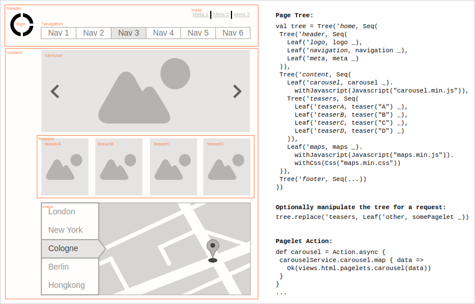475x304 pixels.
Task: Click the withCss maps.min.css line
Action: (x=347, y=163)
